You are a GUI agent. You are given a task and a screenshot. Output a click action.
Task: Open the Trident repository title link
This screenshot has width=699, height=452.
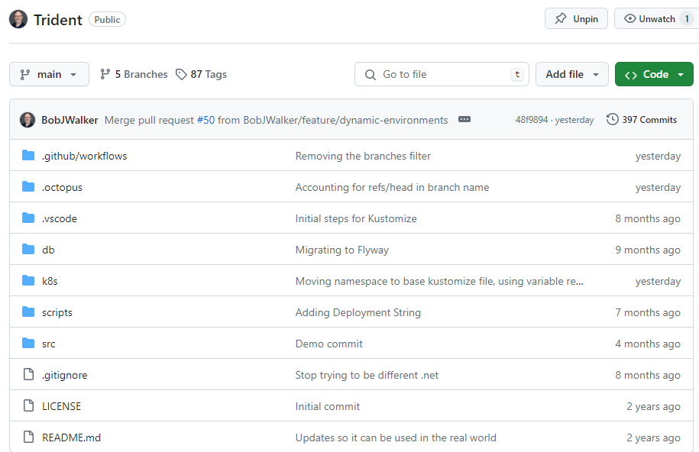coord(59,19)
